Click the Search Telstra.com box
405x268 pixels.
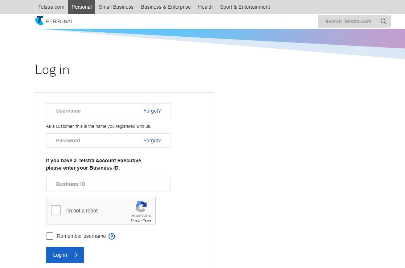(x=348, y=21)
